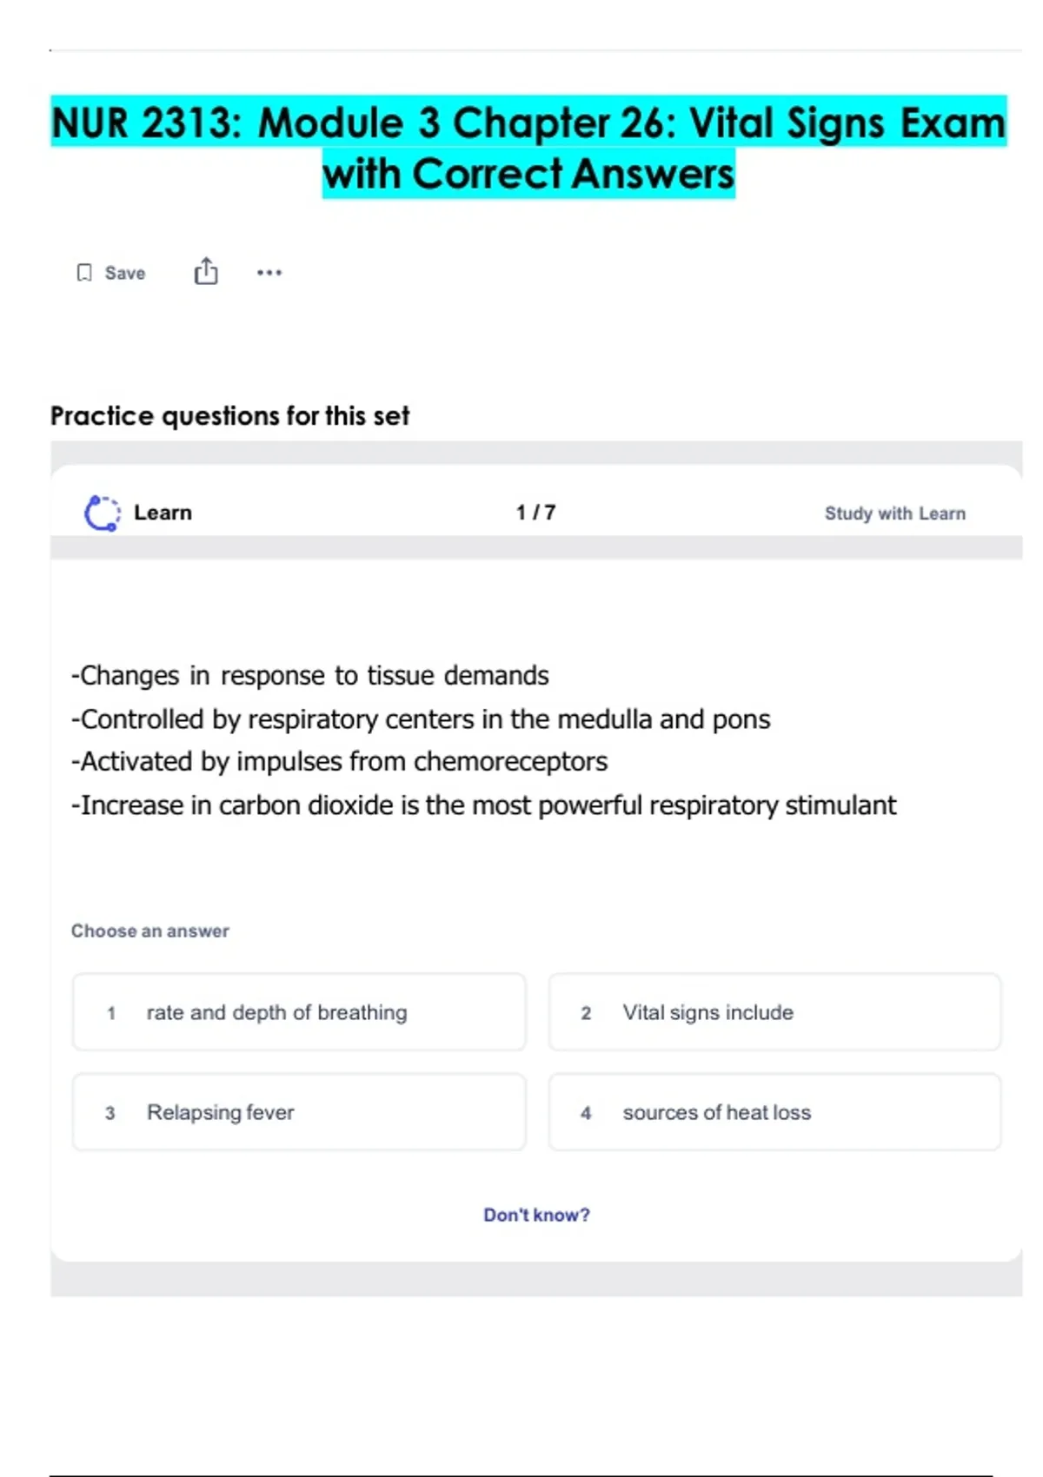Click the Don't know? link
The image size is (1043, 1477).
[536, 1215]
